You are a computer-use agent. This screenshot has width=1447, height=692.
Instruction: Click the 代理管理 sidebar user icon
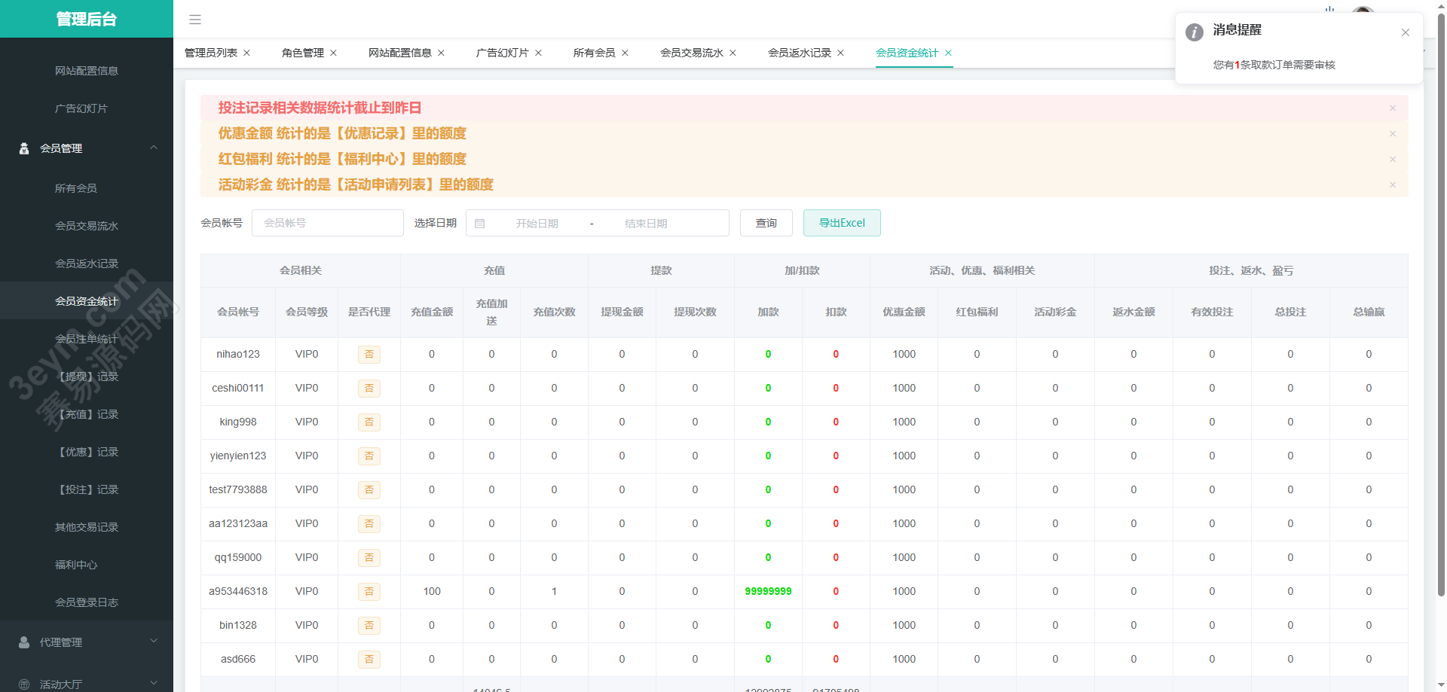24,642
